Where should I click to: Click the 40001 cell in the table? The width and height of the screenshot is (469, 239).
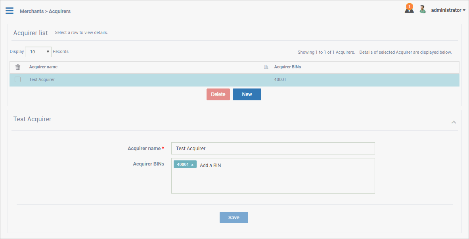tap(280, 79)
